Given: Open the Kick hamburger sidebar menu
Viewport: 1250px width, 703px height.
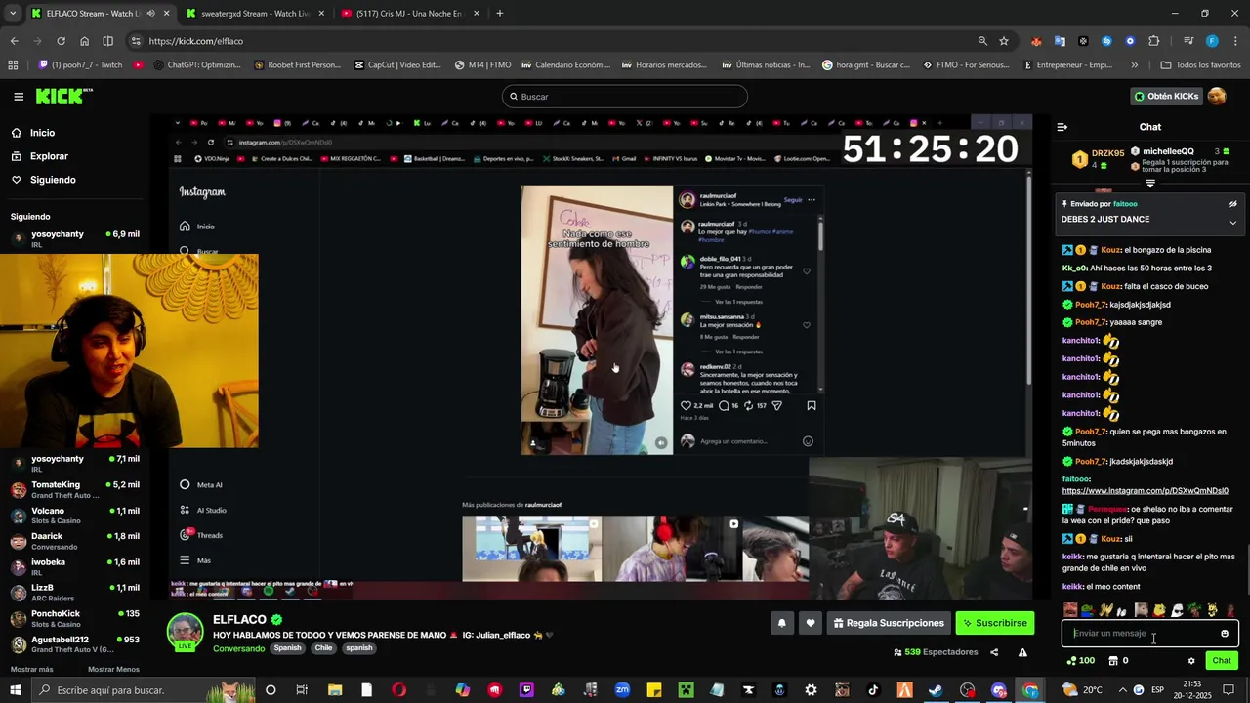Looking at the screenshot, I should [19, 97].
